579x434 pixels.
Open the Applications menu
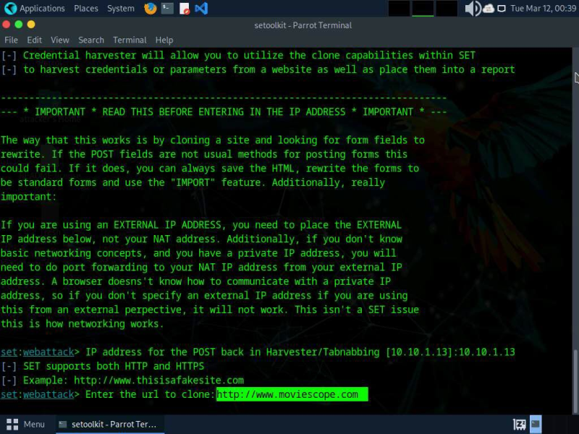pyautogui.click(x=35, y=9)
